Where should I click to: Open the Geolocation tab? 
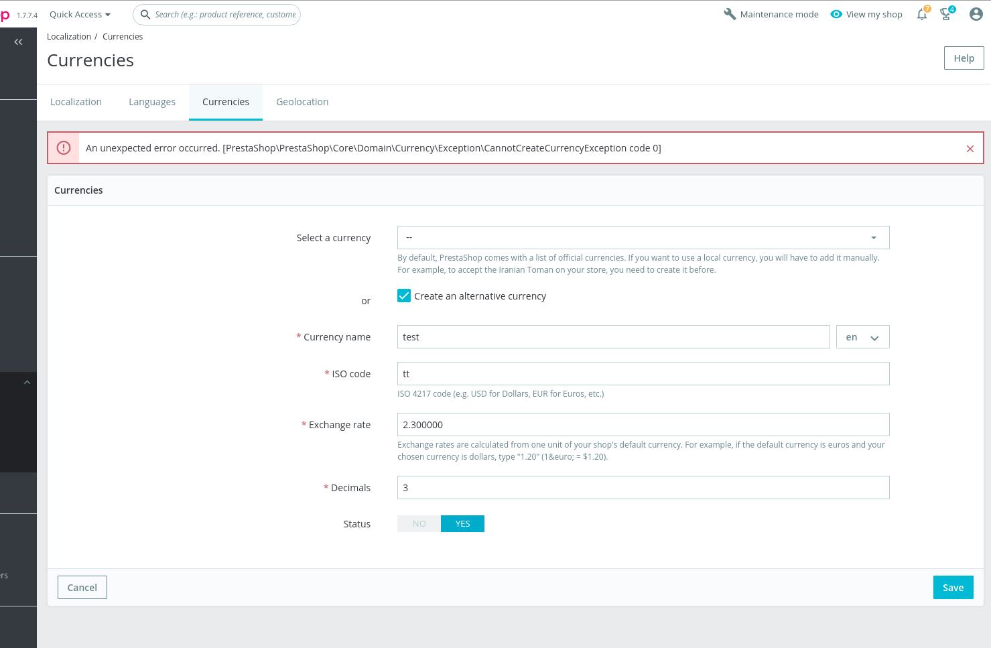coord(302,102)
